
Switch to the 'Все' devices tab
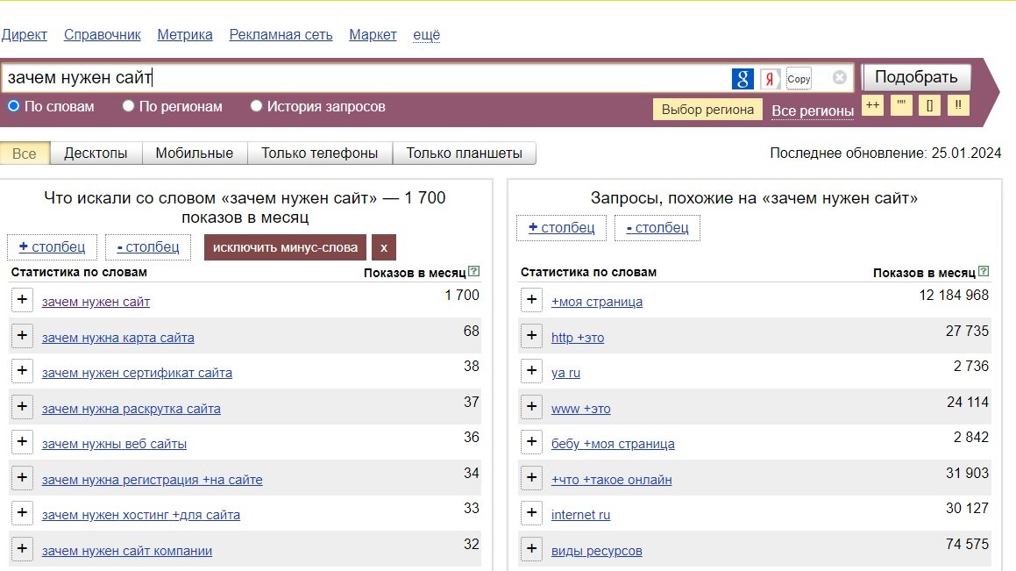tap(25, 153)
